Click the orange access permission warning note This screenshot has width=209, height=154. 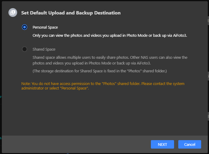point(102,86)
